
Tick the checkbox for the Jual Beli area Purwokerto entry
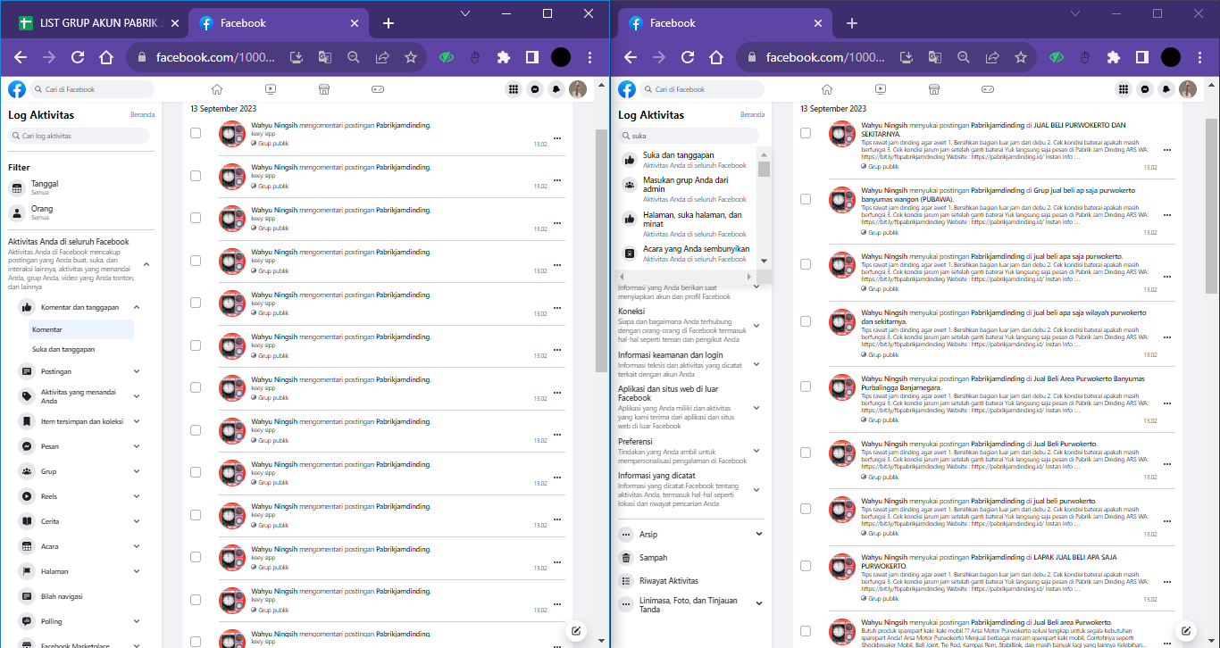click(x=806, y=631)
